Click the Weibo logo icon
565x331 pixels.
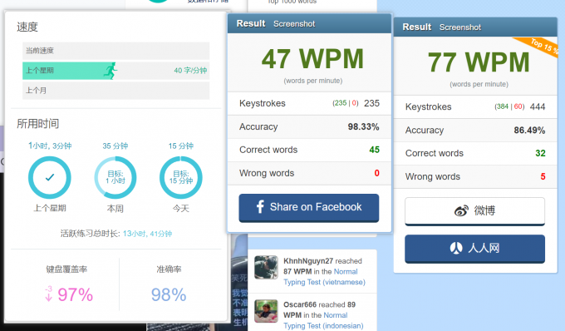point(461,210)
